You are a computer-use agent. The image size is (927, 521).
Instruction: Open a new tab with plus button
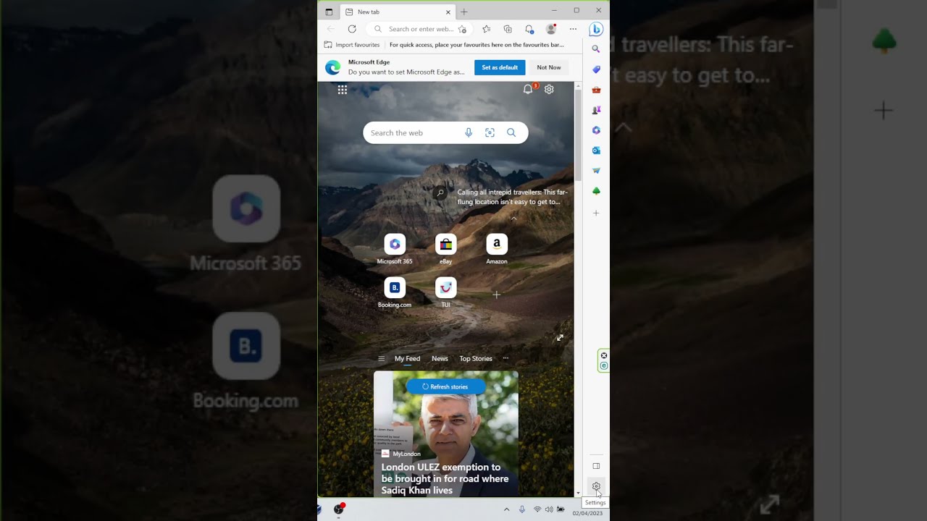click(464, 12)
